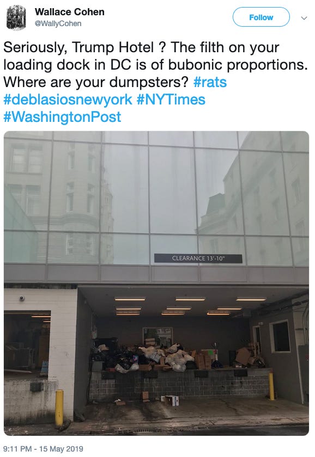The image size is (315, 457).
Task: Click the dark window right of dock
Action: pyautogui.click(x=280, y=336)
